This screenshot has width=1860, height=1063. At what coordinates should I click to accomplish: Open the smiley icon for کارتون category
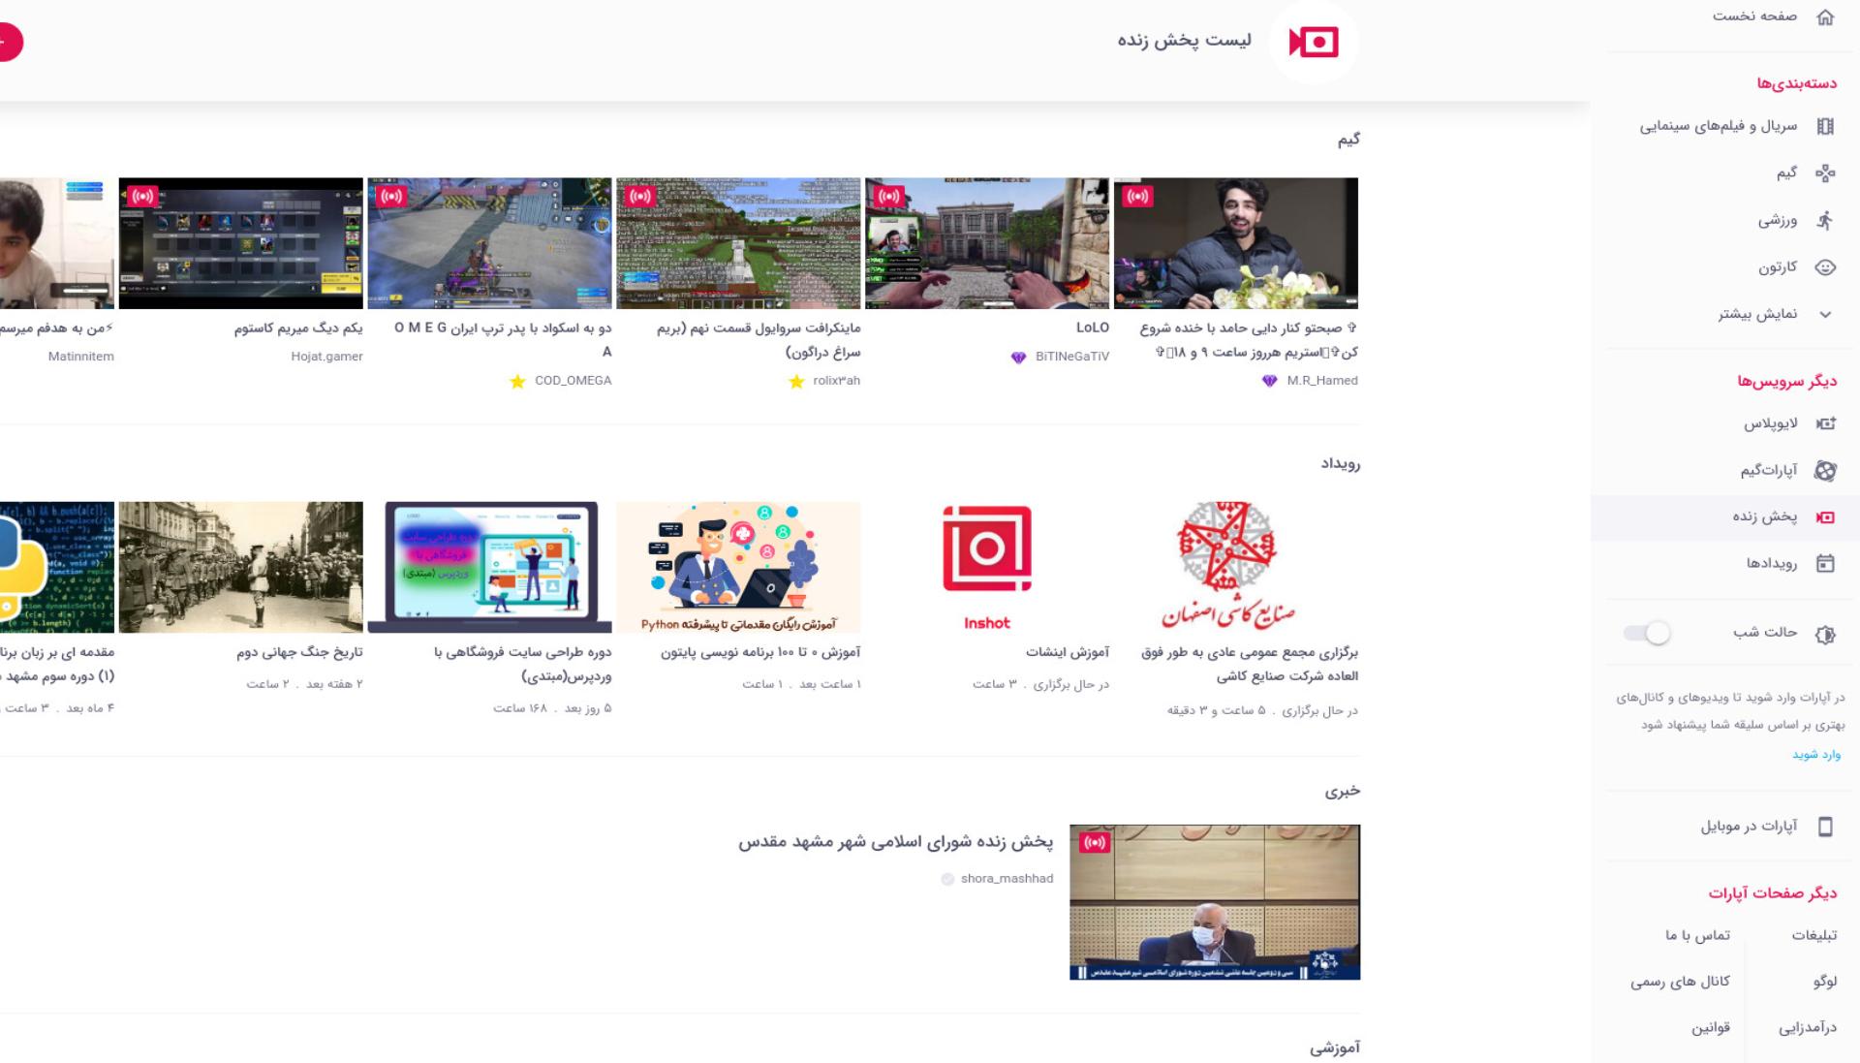[1825, 267]
